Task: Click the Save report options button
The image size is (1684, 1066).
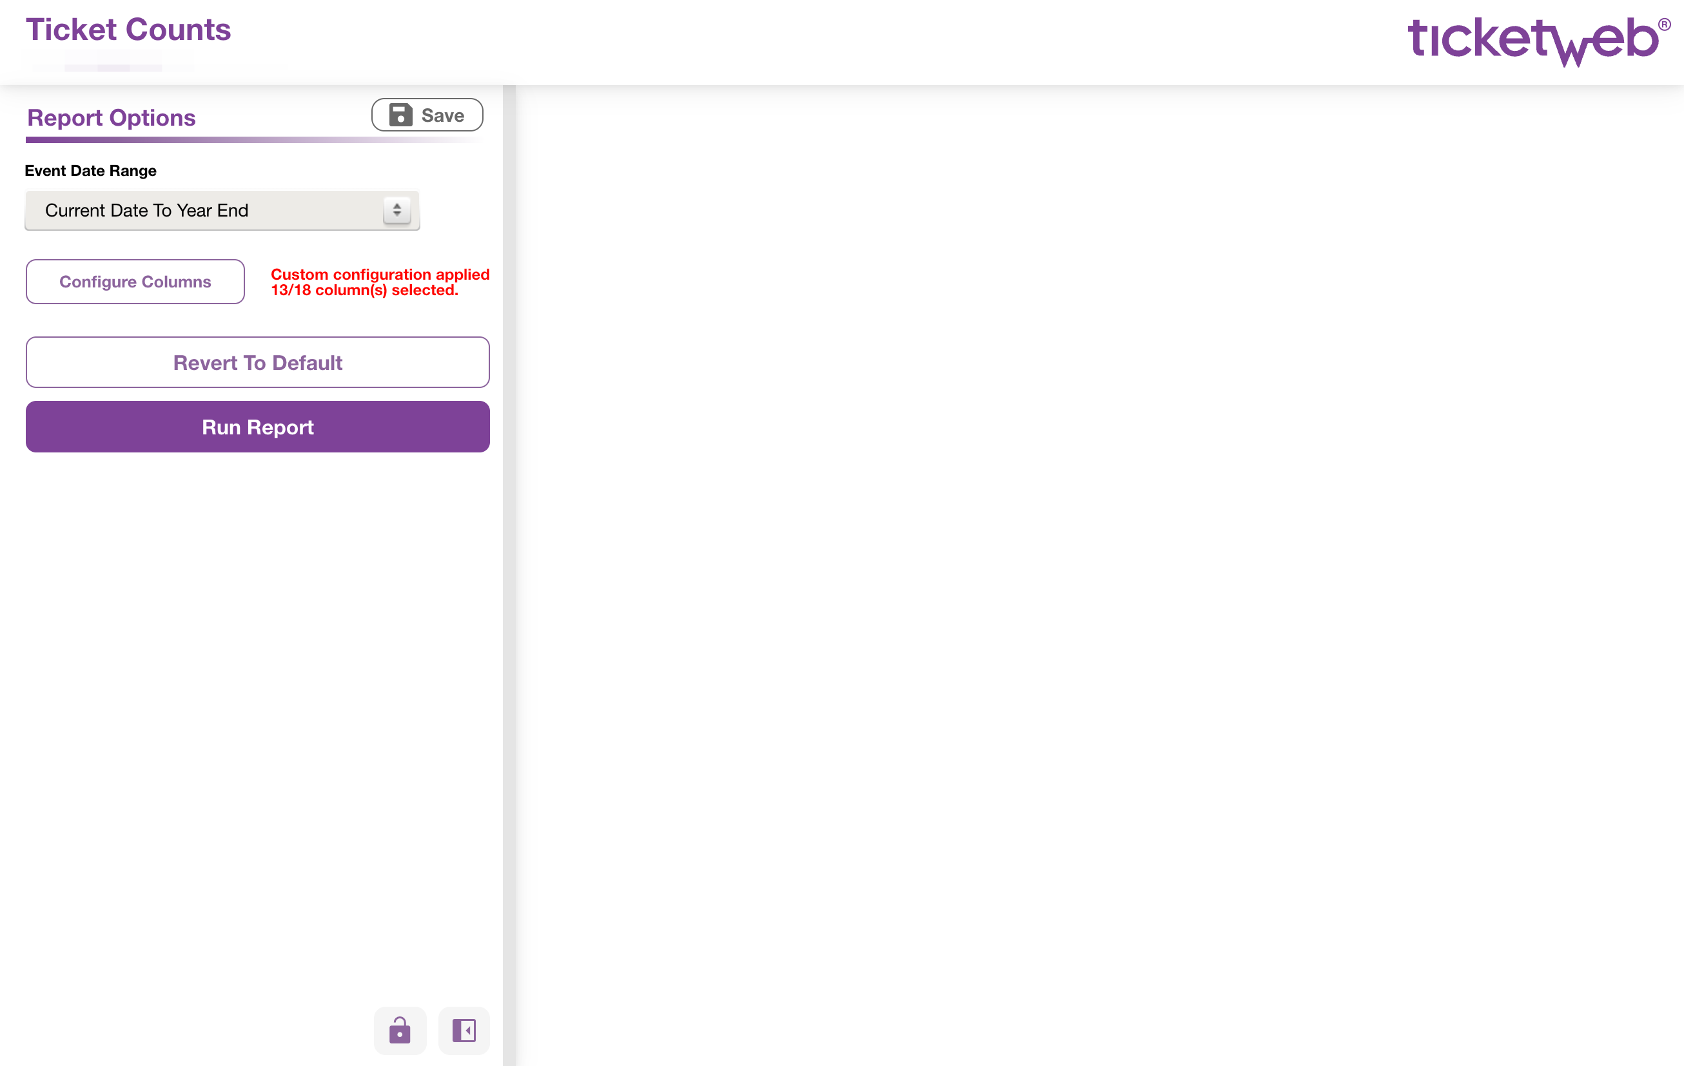Action: pos(427,115)
